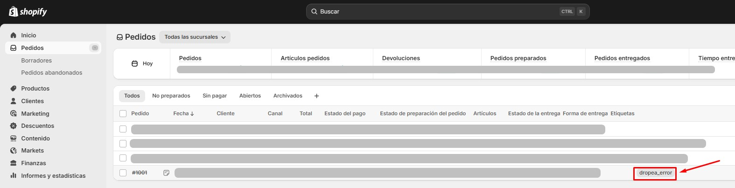This screenshot has width=735, height=188.
Task: Select the first order row checkbox
Action: point(123,129)
